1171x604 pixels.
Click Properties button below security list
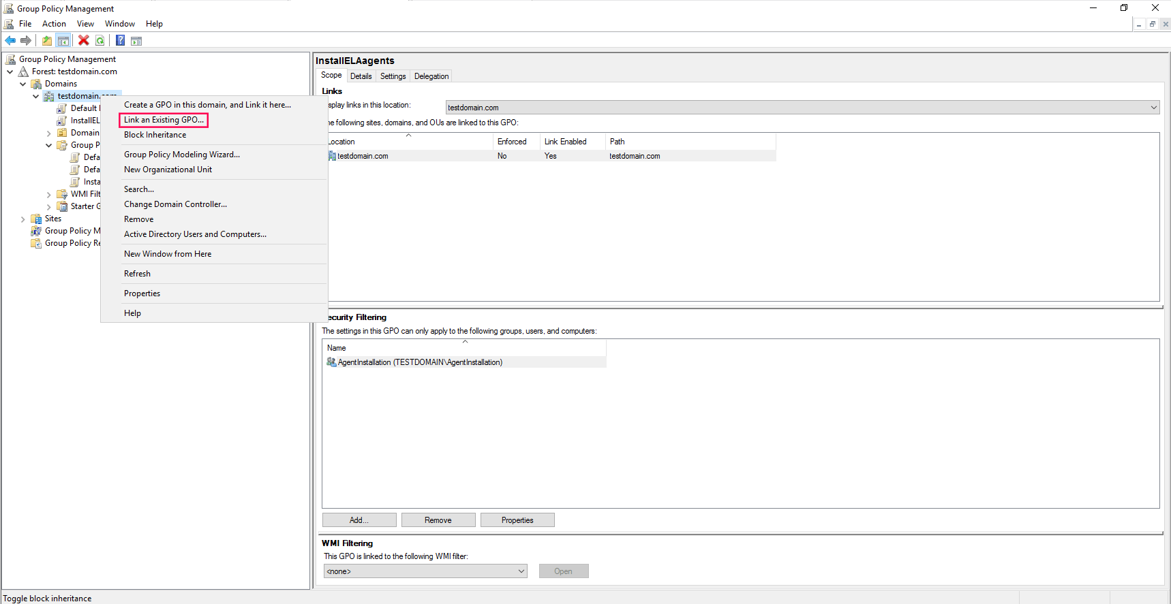pyautogui.click(x=517, y=520)
